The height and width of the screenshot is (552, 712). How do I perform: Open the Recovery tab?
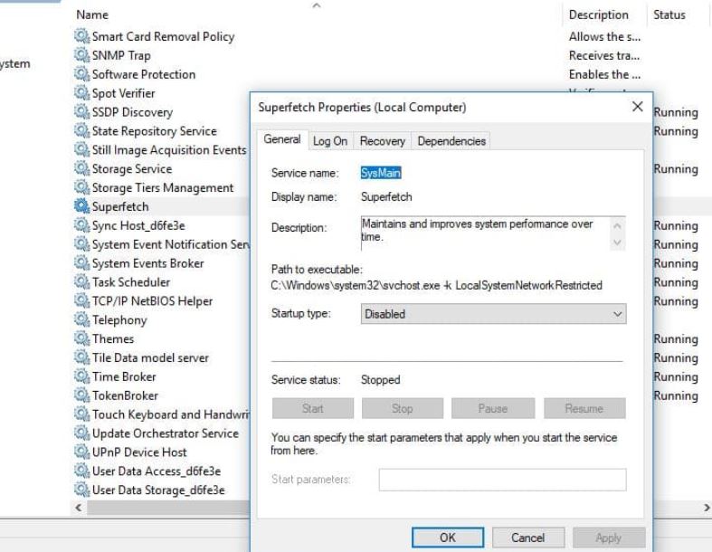(x=383, y=141)
